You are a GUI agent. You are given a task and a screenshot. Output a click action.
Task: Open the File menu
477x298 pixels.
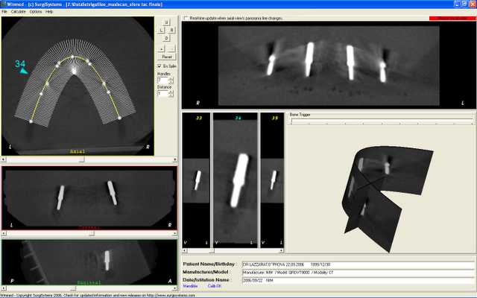pos(4,12)
